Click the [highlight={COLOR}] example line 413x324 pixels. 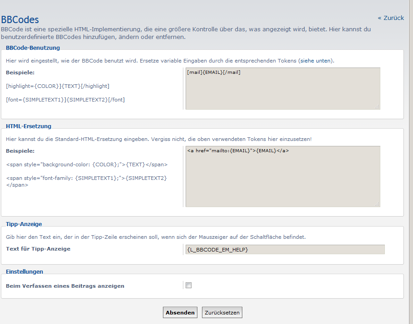click(x=58, y=86)
